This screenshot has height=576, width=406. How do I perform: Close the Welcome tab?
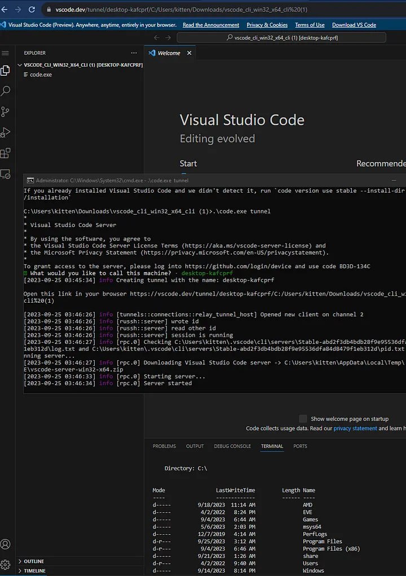coord(189,53)
